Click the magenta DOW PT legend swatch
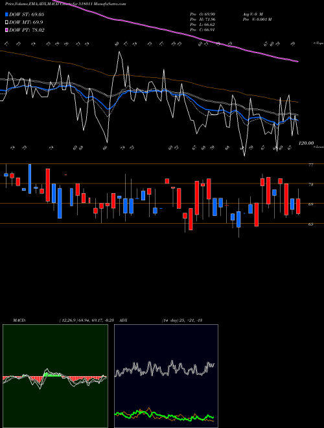This screenshot has width=324, height=428. [x=6, y=30]
